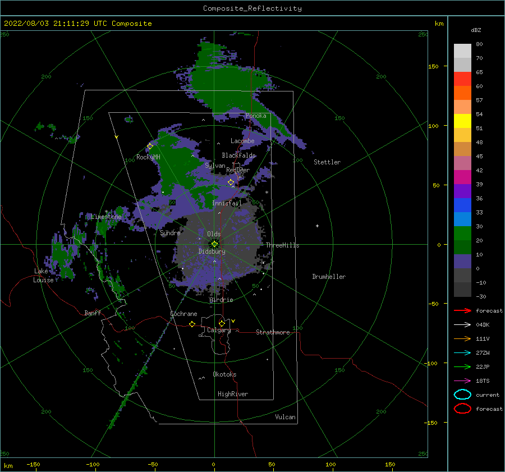Select the white 04DK arrow icon

462,324
